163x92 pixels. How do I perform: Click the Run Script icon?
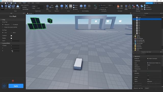pyautogui.click(x=142, y=7)
